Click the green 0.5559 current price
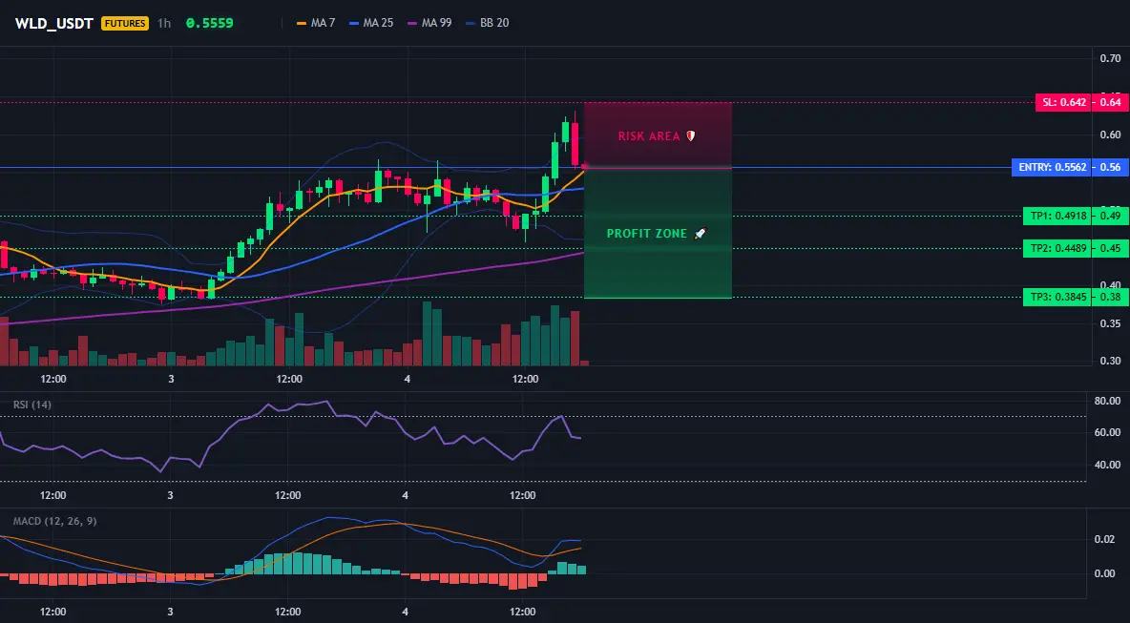The height and width of the screenshot is (623, 1130). (x=210, y=23)
